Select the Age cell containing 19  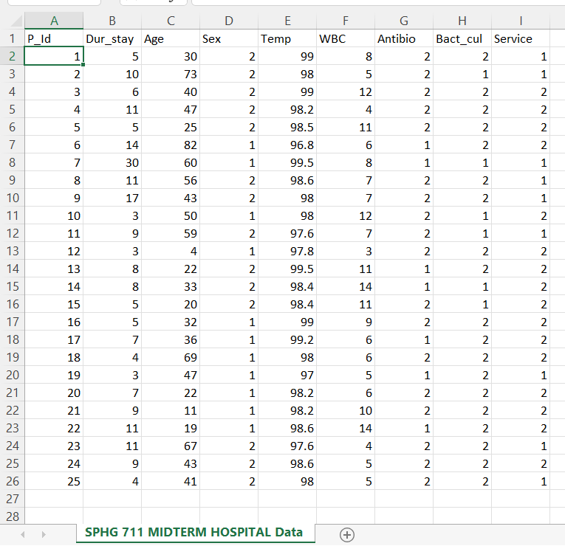(171, 428)
